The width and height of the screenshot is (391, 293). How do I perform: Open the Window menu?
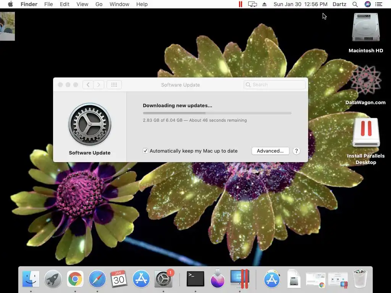(120, 4)
